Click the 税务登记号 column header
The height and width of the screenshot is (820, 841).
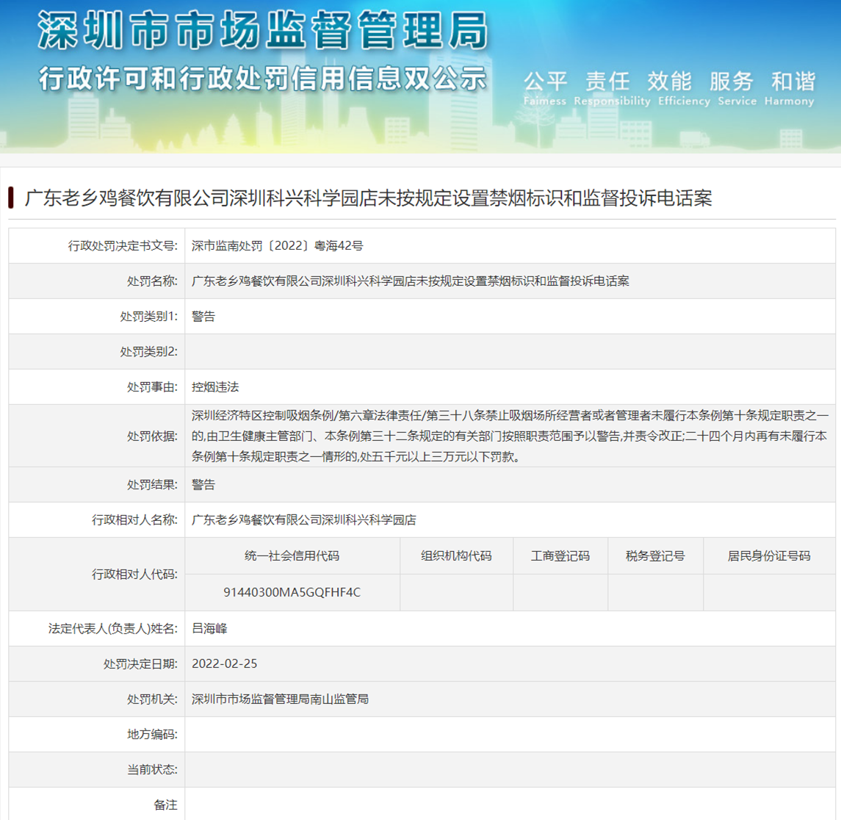(655, 556)
